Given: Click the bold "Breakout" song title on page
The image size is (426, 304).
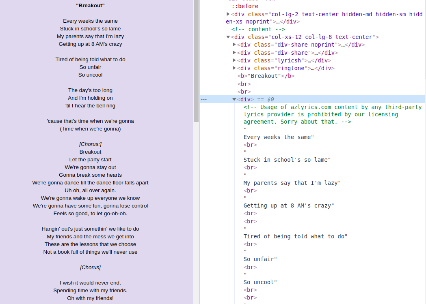Looking at the screenshot, I should pos(90,6).
